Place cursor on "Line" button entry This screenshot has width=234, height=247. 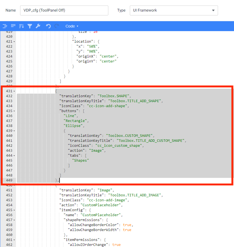[70, 116]
